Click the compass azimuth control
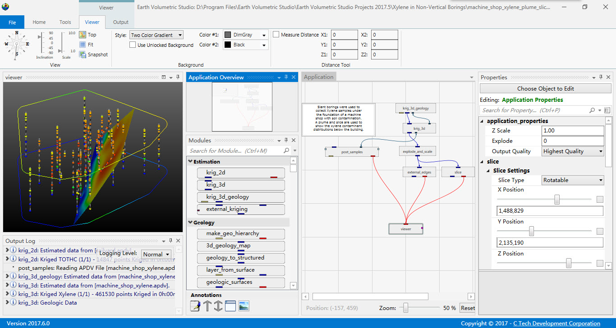The width and height of the screenshot is (616, 328). pyautogui.click(x=17, y=44)
